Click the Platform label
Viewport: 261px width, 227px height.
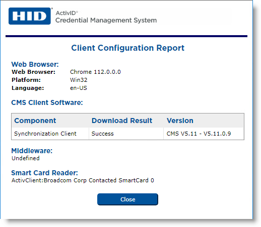coord(26,80)
